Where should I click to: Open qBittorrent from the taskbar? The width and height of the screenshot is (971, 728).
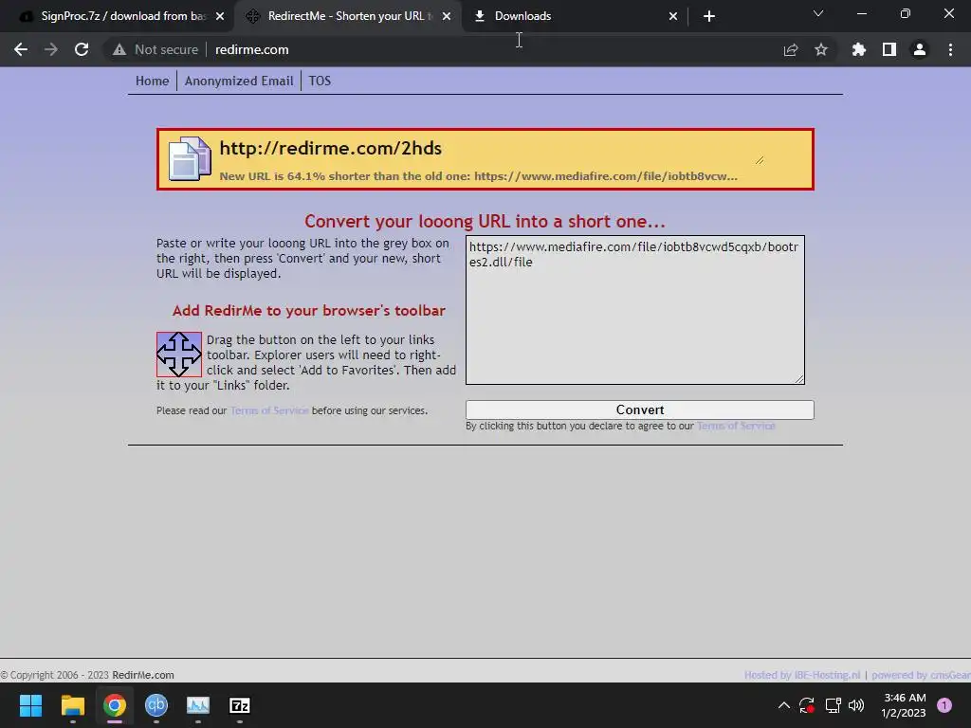[156, 705]
